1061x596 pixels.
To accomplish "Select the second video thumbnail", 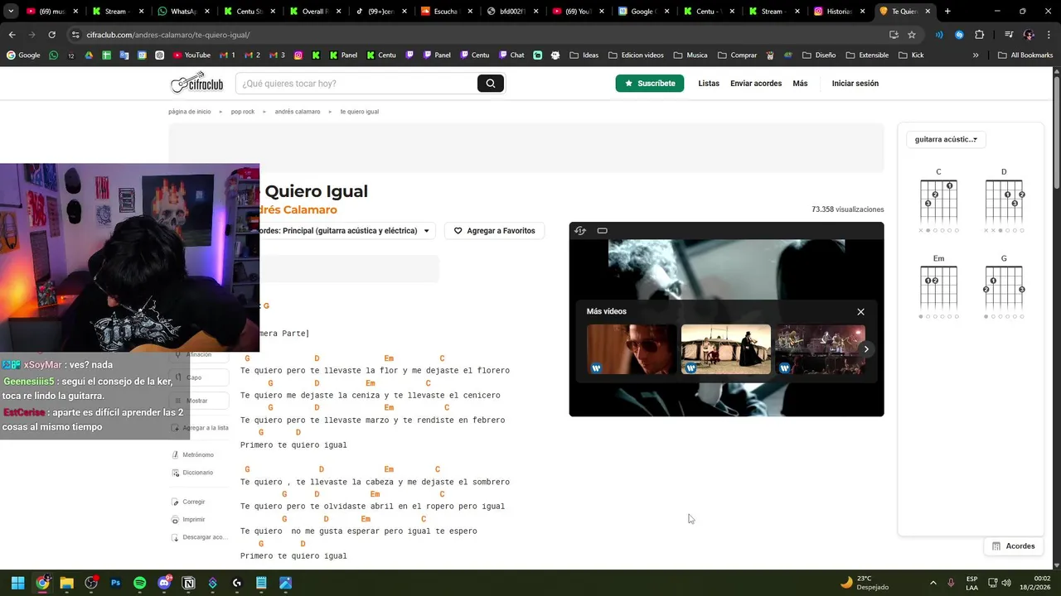I will 726,349.
